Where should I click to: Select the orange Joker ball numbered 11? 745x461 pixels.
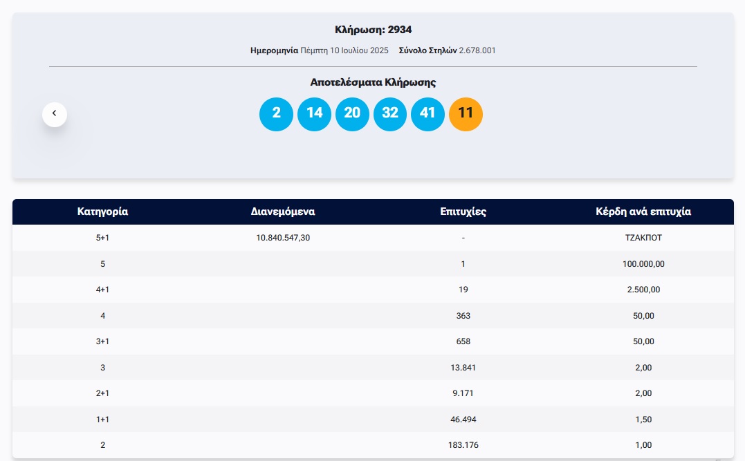pyautogui.click(x=466, y=113)
